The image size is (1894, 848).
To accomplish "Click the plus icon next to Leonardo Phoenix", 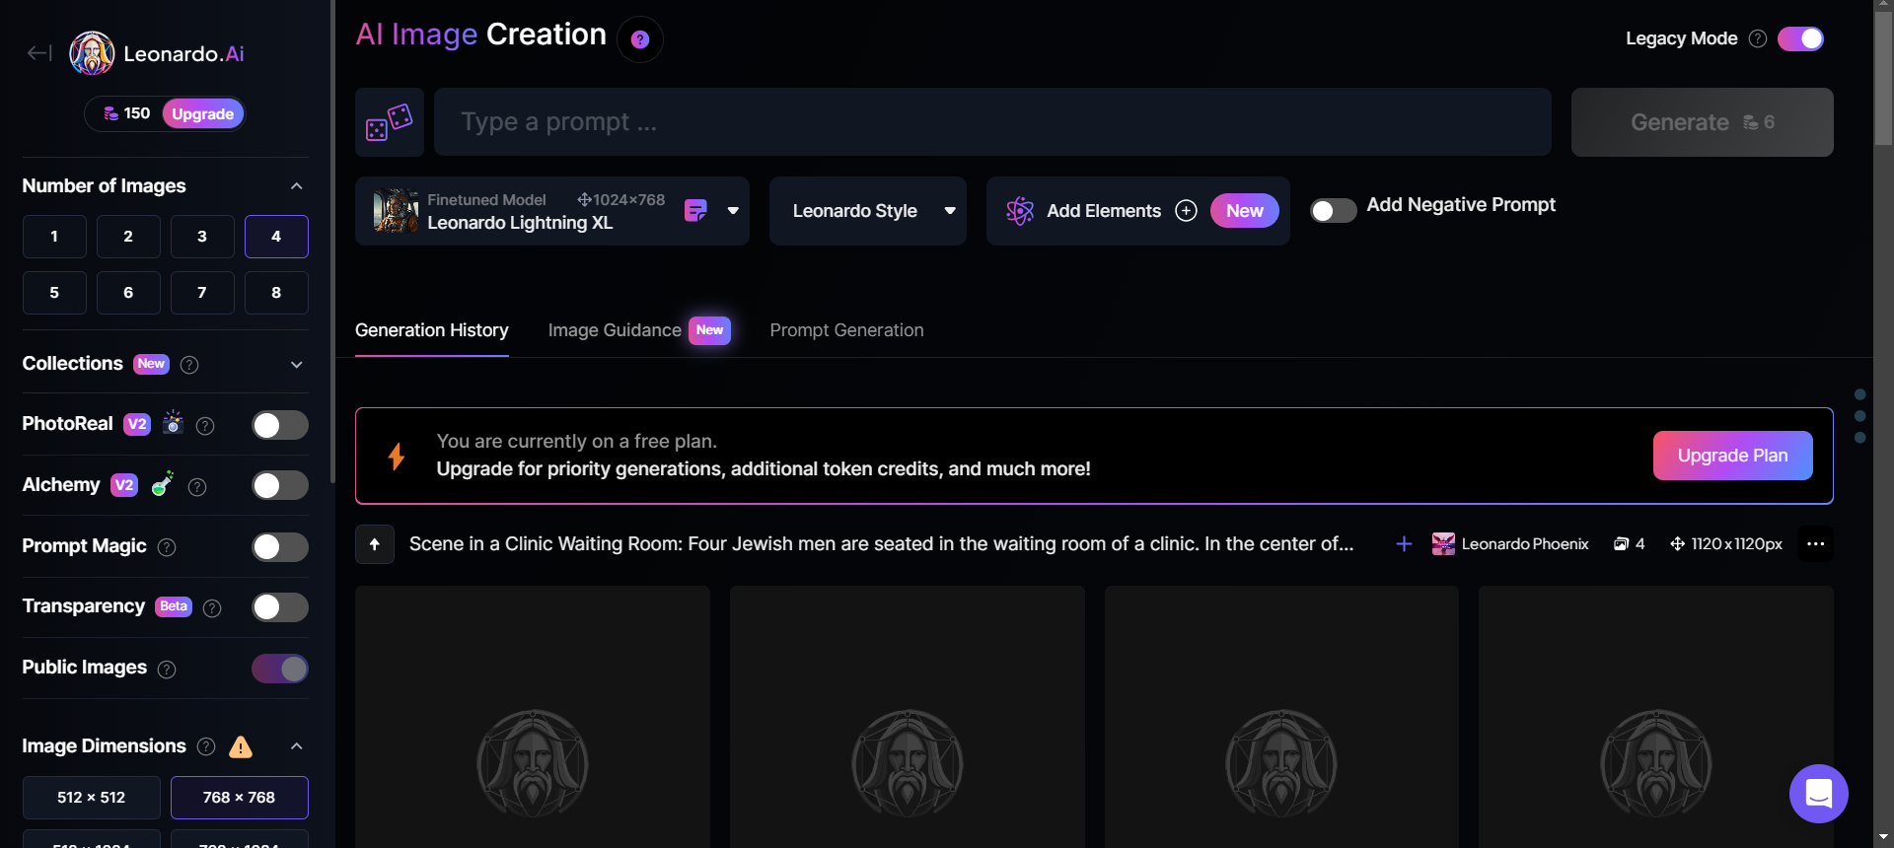I will click(1404, 544).
